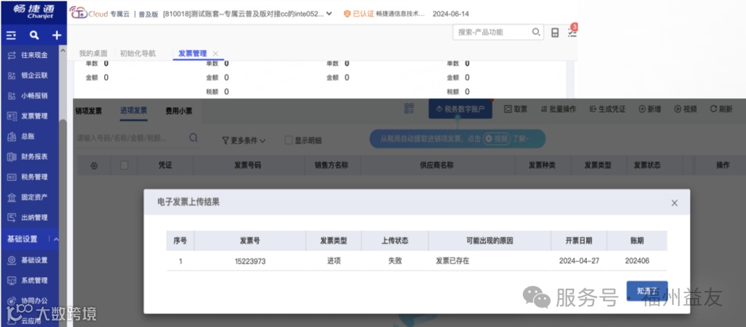Switch to 初始化导航 tab
Viewport: 746px width, 327px height.
(x=138, y=53)
